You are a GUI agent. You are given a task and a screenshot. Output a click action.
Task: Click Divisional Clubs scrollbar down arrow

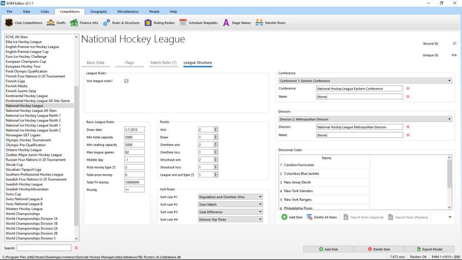449,207
